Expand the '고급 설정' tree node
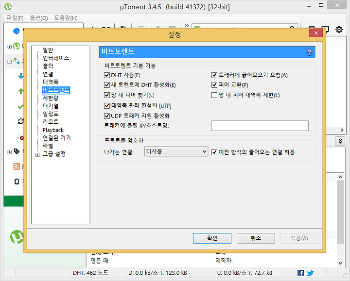Screen dimensions: 350x281 (37, 154)
